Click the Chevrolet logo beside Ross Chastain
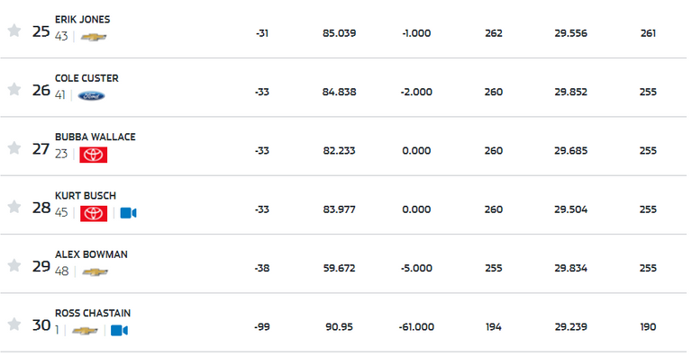 coord(85,331)
